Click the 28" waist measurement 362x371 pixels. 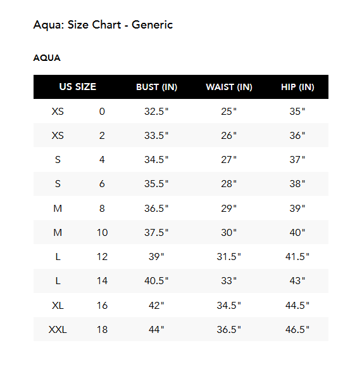point(228,184)
